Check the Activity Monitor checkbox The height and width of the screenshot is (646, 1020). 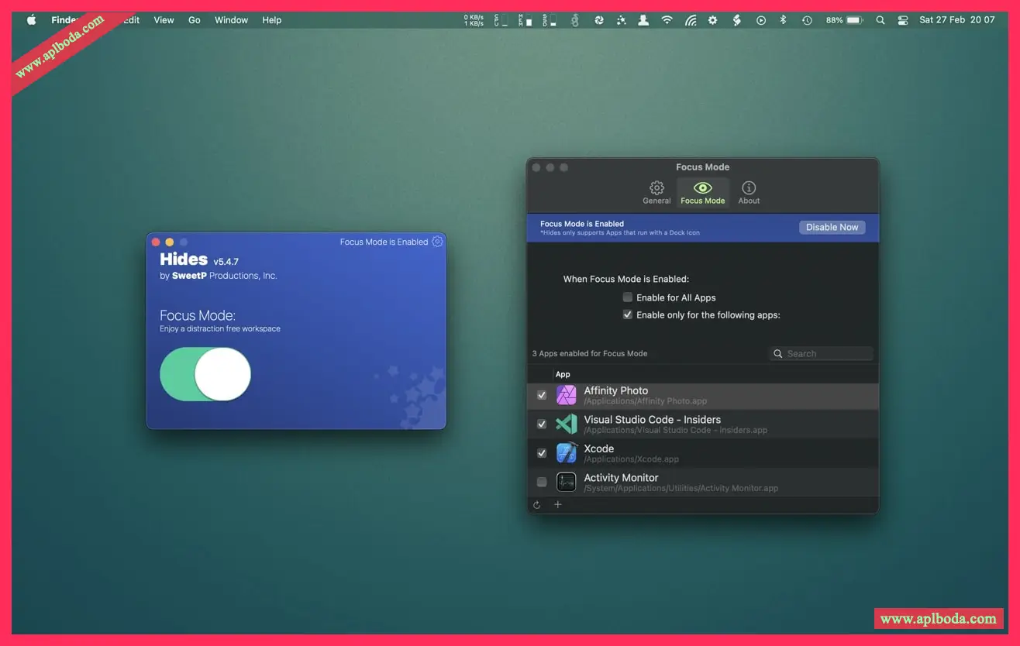[542, 482]
